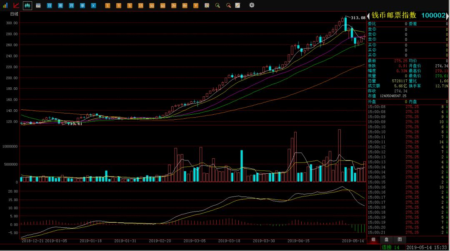Select the 15:00:21 tick row
Screen dimensions: 450x251
(407, 232)
